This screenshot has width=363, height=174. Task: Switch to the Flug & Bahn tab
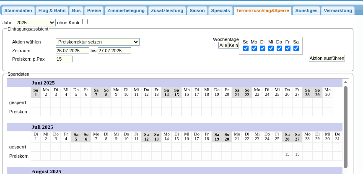(51, 10)
